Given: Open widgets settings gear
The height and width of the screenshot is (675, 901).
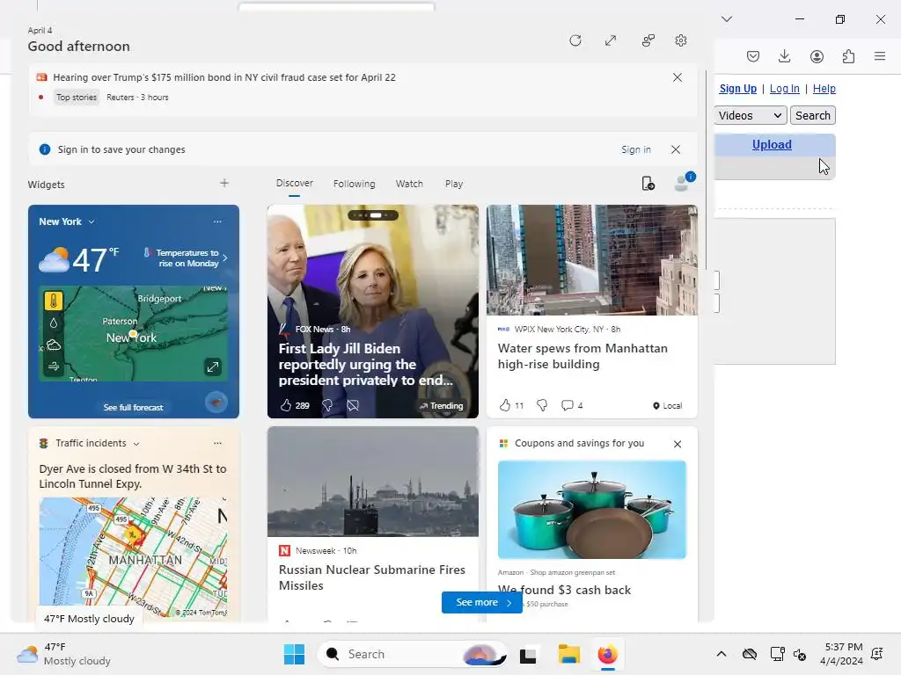Looking at the screenshot, I should click(681, 40).
